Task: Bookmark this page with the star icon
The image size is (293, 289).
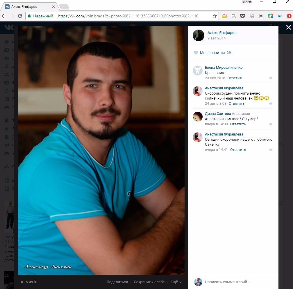Action: pos(215,16)
